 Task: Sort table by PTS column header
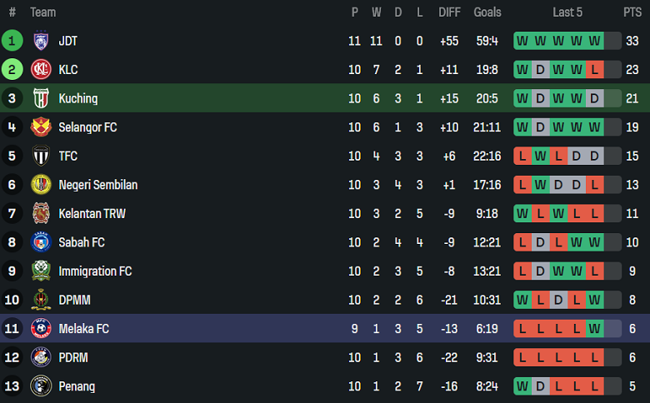click(632, 12)
